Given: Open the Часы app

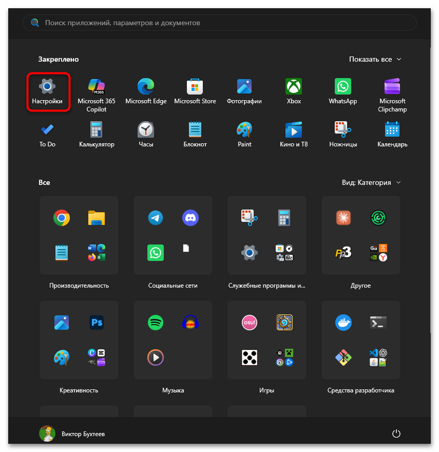Looking at the screenshot, I should coord(146,135).
